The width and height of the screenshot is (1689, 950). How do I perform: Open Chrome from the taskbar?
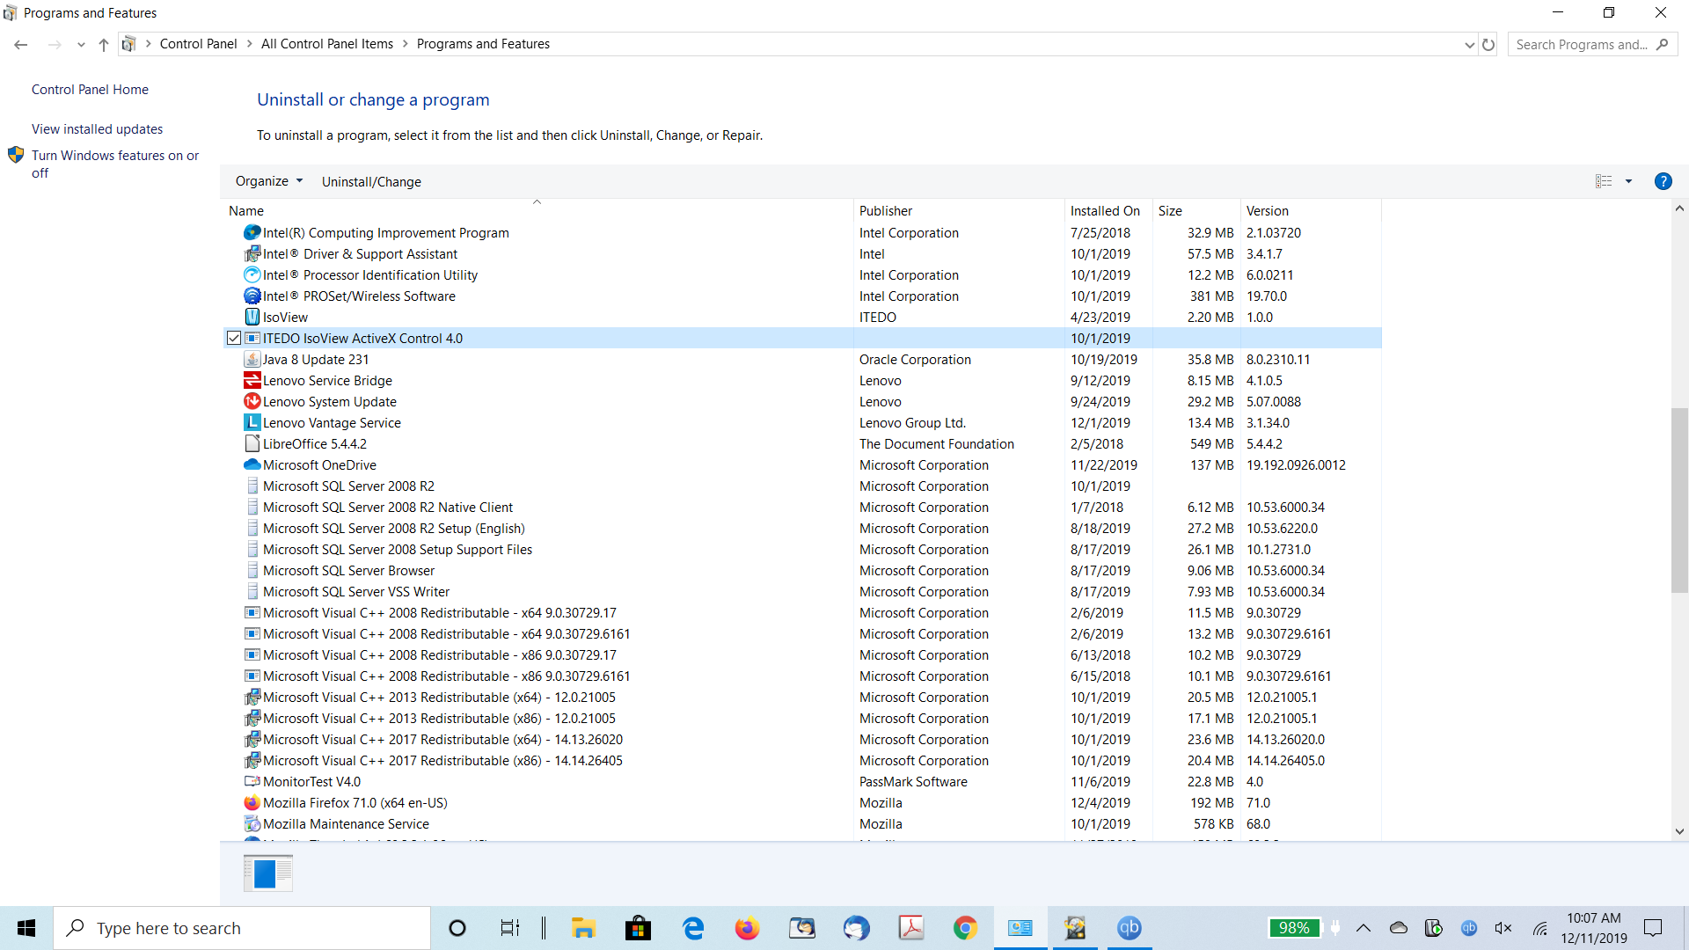pos(965,928)
